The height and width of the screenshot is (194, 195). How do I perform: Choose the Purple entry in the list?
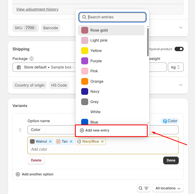click(96, 61)
